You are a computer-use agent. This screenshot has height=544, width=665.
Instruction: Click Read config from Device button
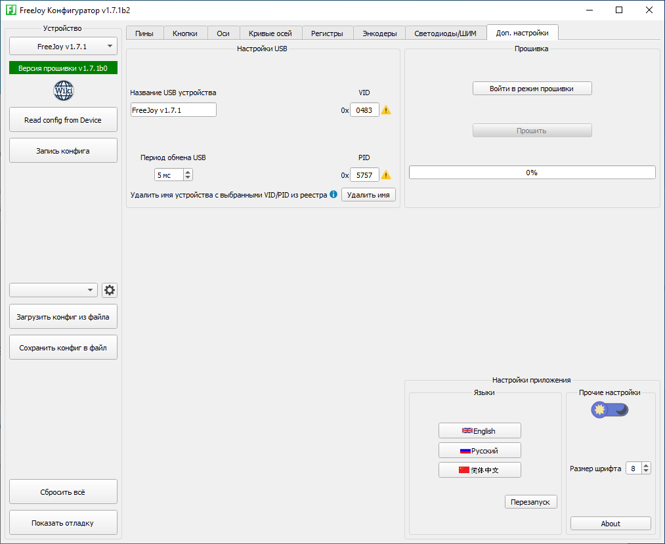tap(63, 120)
